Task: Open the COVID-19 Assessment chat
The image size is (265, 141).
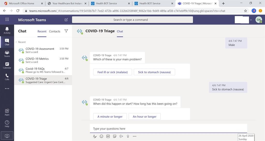Action: 43,50
